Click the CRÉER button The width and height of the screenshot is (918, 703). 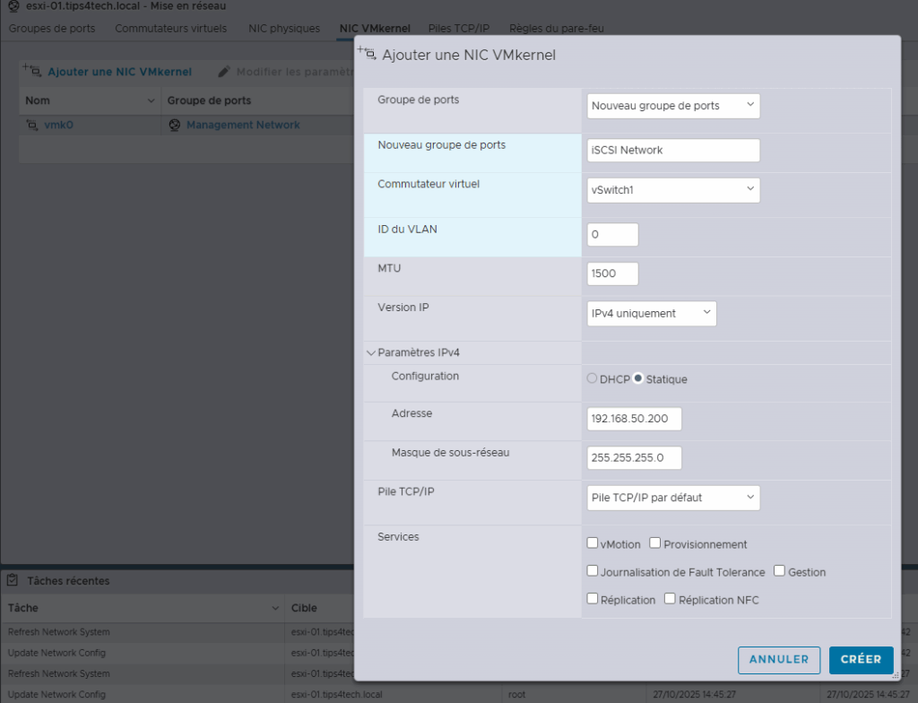coord(861,659)
